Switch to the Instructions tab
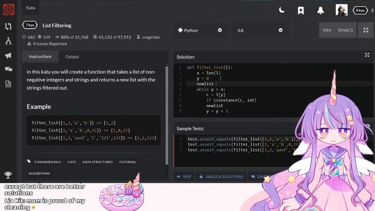The image size is (375, 211). (x=40, y=56)
